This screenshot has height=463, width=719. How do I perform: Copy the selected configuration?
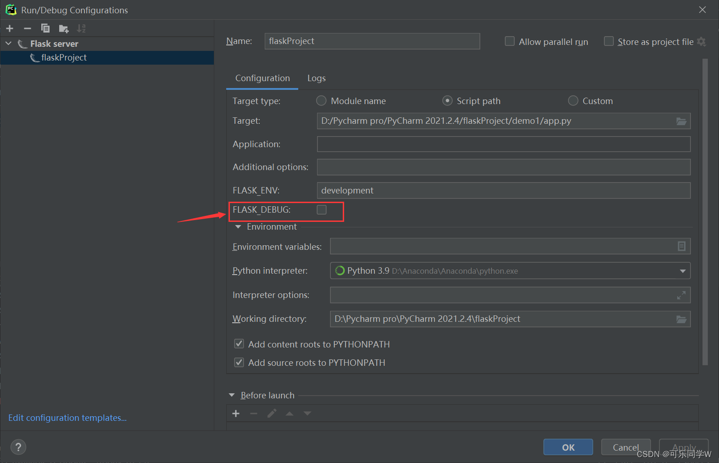click(x=45, y=28)
